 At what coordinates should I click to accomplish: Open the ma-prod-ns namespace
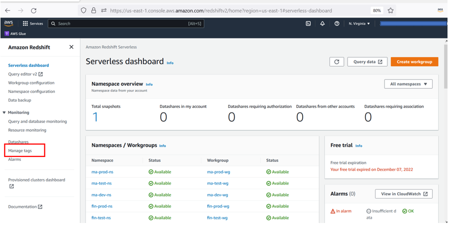[x=102, y=171]
